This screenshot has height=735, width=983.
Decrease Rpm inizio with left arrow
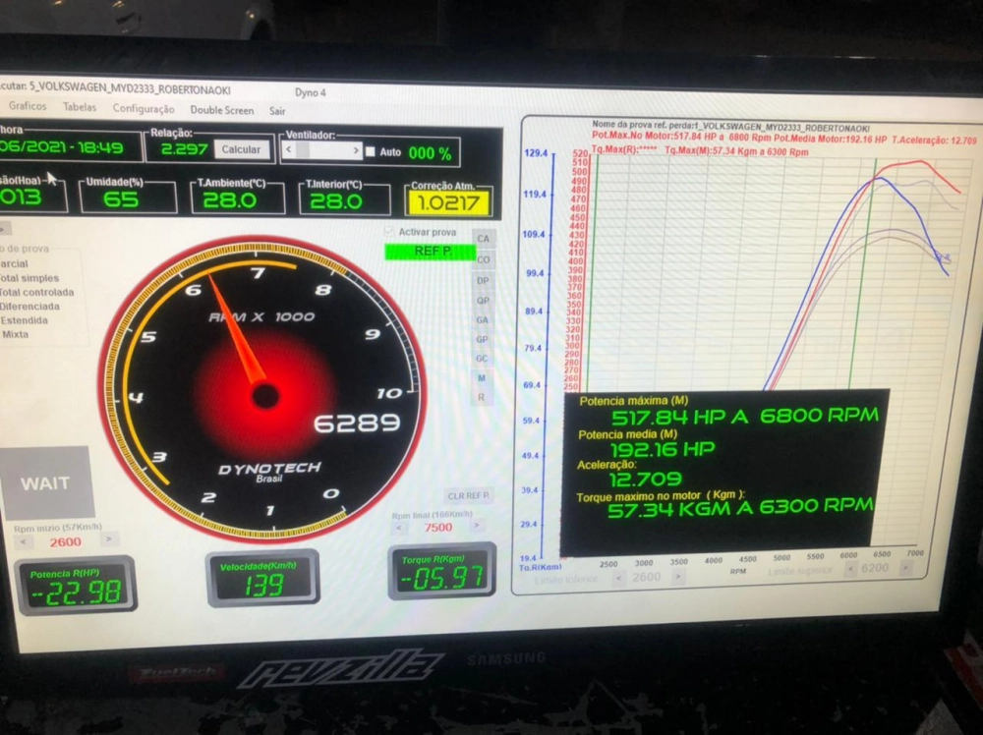(x=24, y=540)
